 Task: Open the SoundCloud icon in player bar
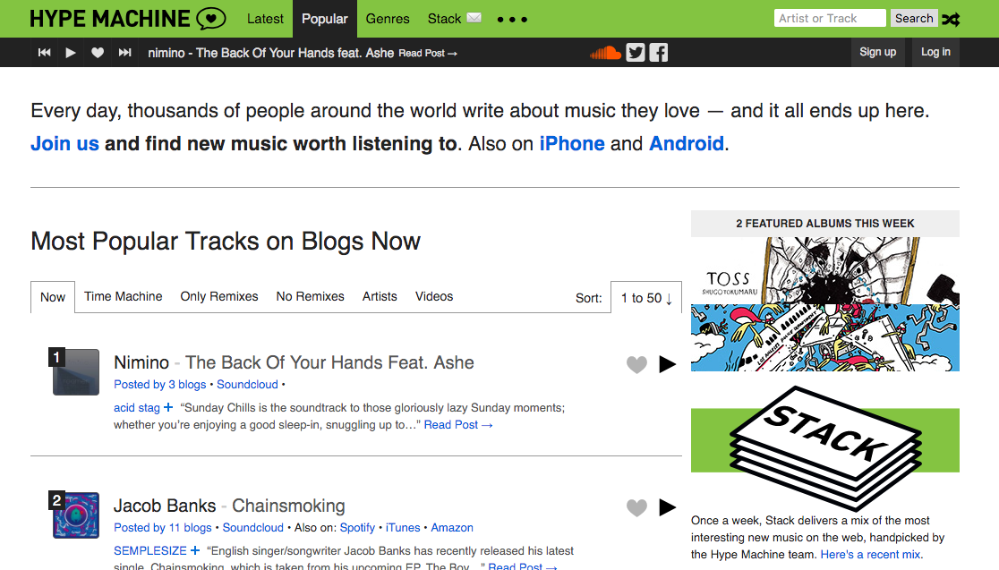click(605, 52)
